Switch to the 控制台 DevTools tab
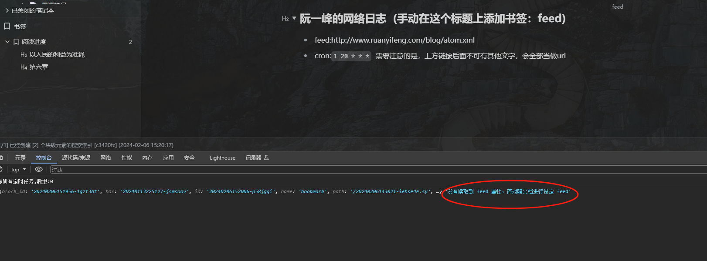 click(44, 158)
